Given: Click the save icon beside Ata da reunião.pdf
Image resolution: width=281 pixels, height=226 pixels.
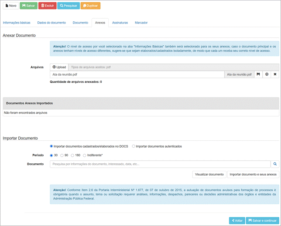Looking at the screenshot, I should pyautogui.click(x=258, y=74).
